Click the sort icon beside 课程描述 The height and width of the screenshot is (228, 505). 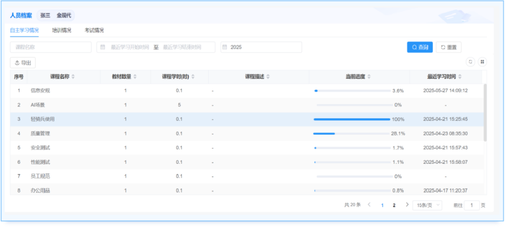click(268, 77)
